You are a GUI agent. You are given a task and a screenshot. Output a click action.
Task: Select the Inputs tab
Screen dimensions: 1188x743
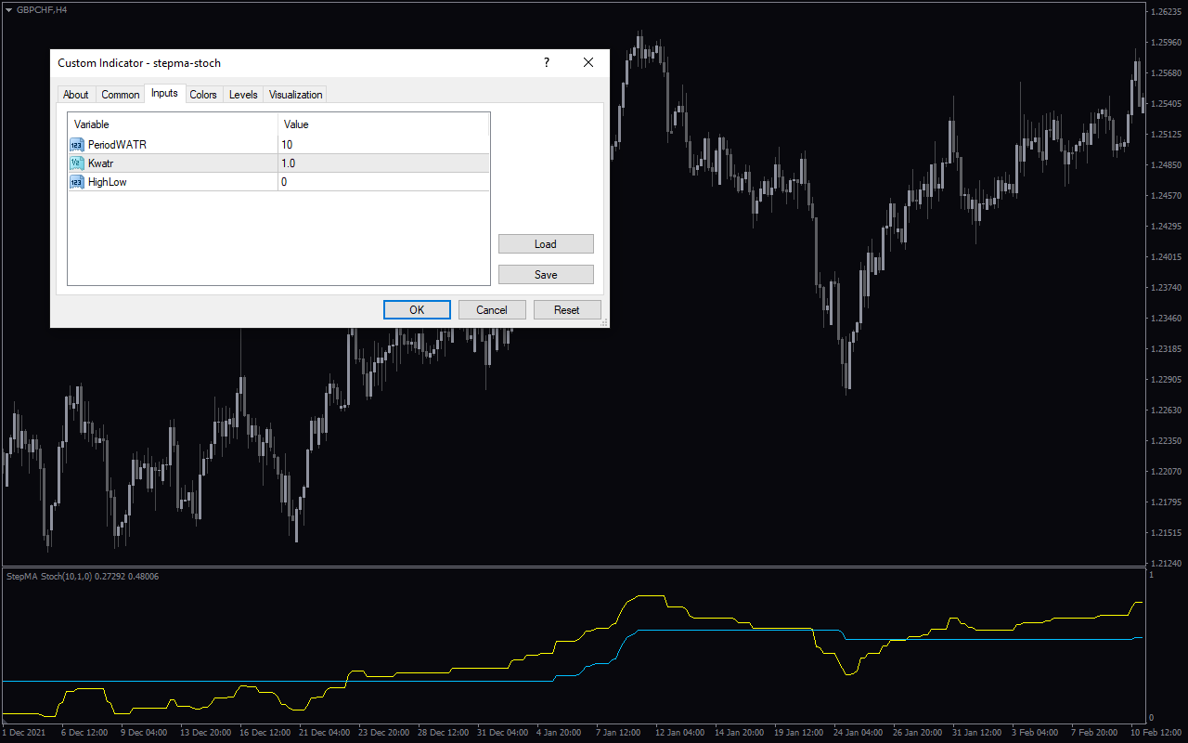point(164,93)
